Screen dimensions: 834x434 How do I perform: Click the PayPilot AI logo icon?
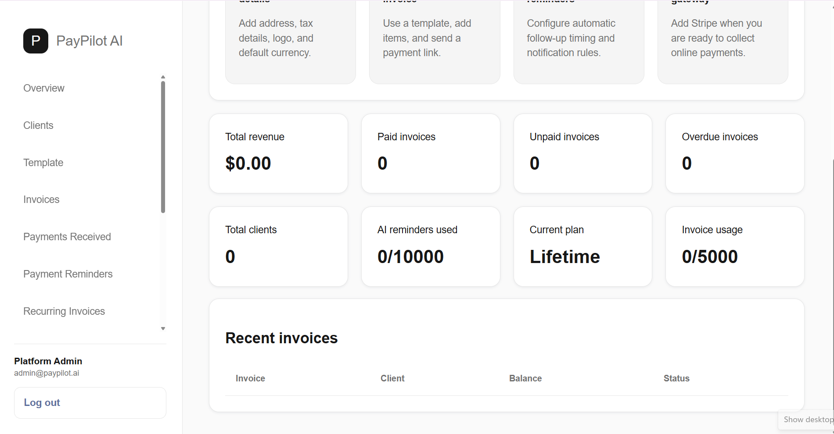(x=36, y=41)
